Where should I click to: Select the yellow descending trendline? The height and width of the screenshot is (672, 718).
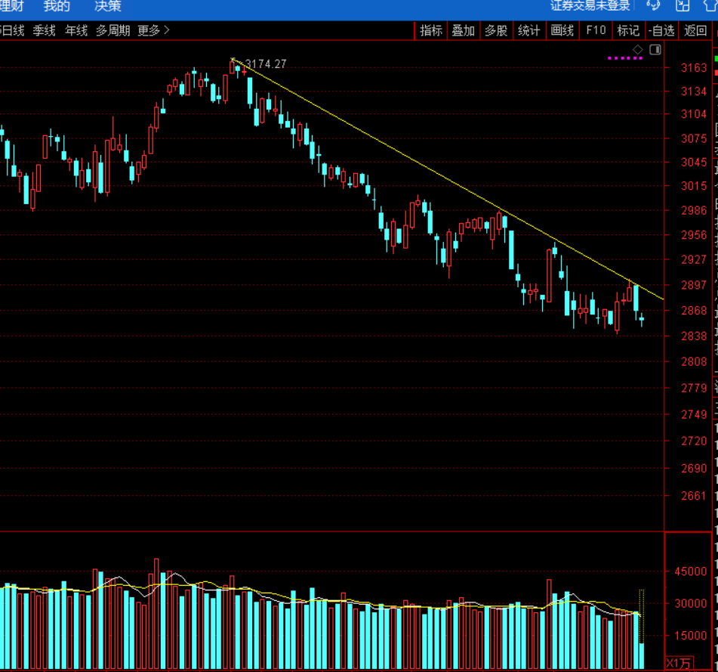pyautogui.click(x=448, y=179)
